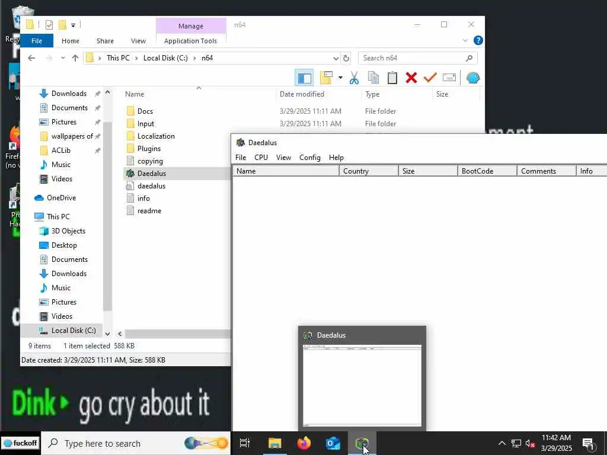
Task: Open the File tab in Explorer
Action: tap(37, 41)
